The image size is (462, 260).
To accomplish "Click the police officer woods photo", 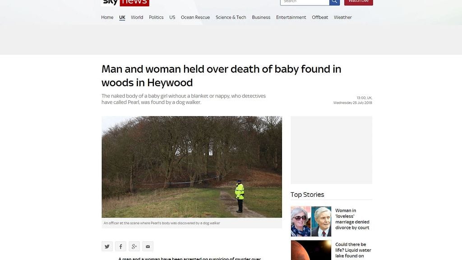I will tap(192, 167).
